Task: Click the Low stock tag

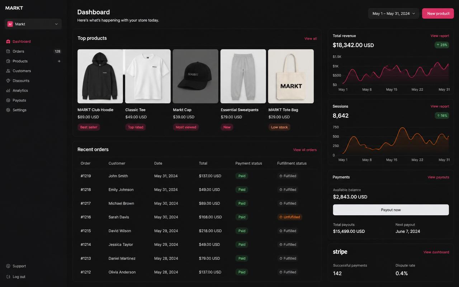Action: pyautogui.click(x=279, y=127)
